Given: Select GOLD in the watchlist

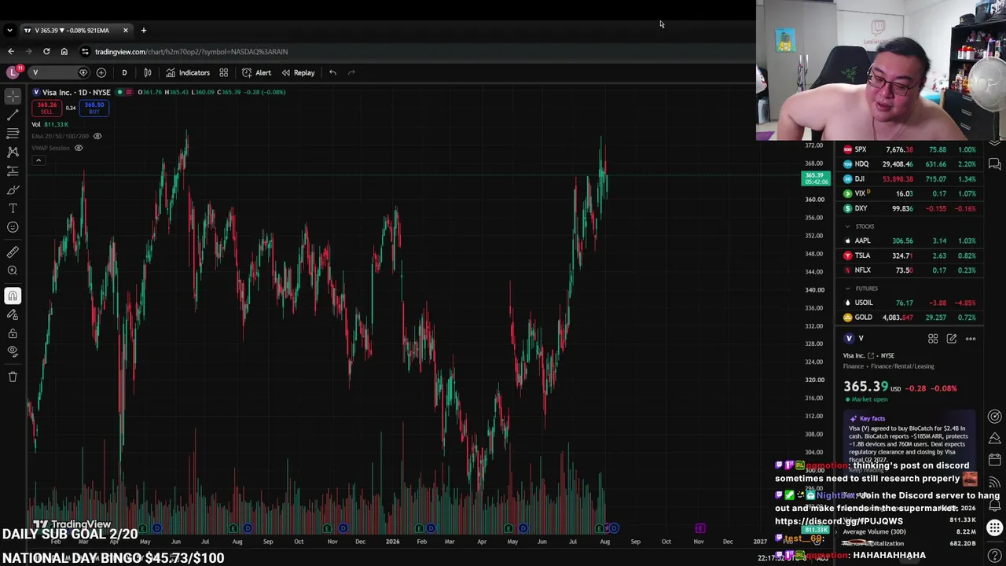Looking at the screenshot, I should point(909,318).
